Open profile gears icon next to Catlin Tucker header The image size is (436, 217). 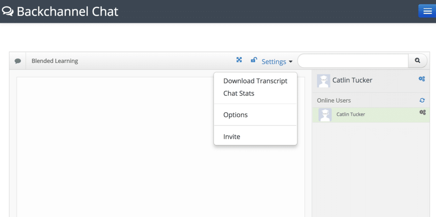point(422,79)
